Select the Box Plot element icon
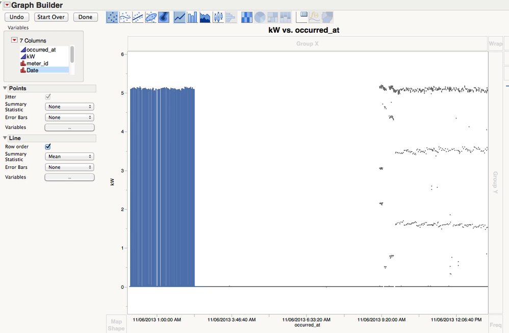Screen dimensions: 509x333 pyautogui.click(x=218, y=17)
